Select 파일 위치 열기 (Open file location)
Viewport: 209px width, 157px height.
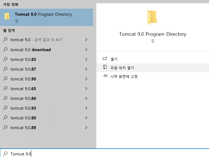coord(153,68)
